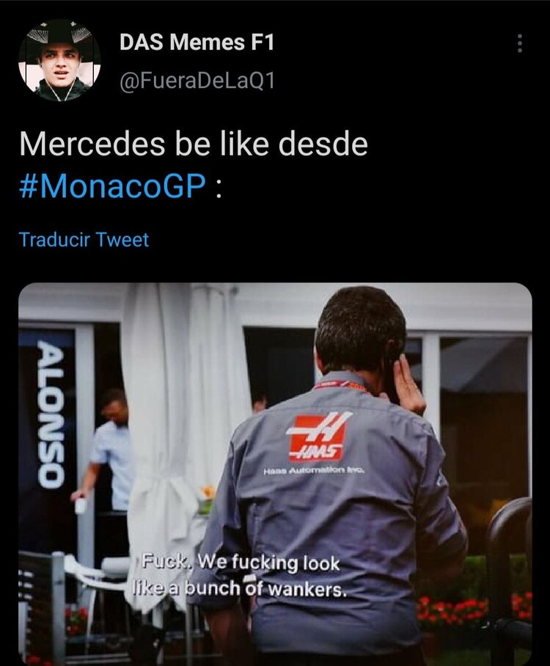Click the red Haas logo on the shirt
550x666 pixels.
(318, 436)
